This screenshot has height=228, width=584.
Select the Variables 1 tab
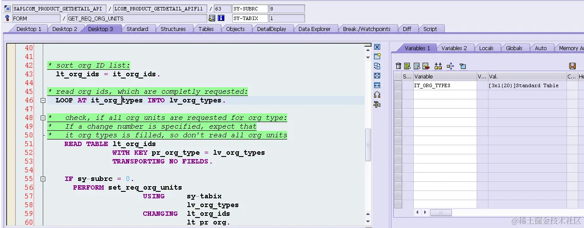click(x=417, y=48)
